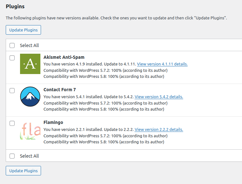This screenshot has height=184, width=242.
Task: Check the top Select All checkbox
Action: [12, 45]
